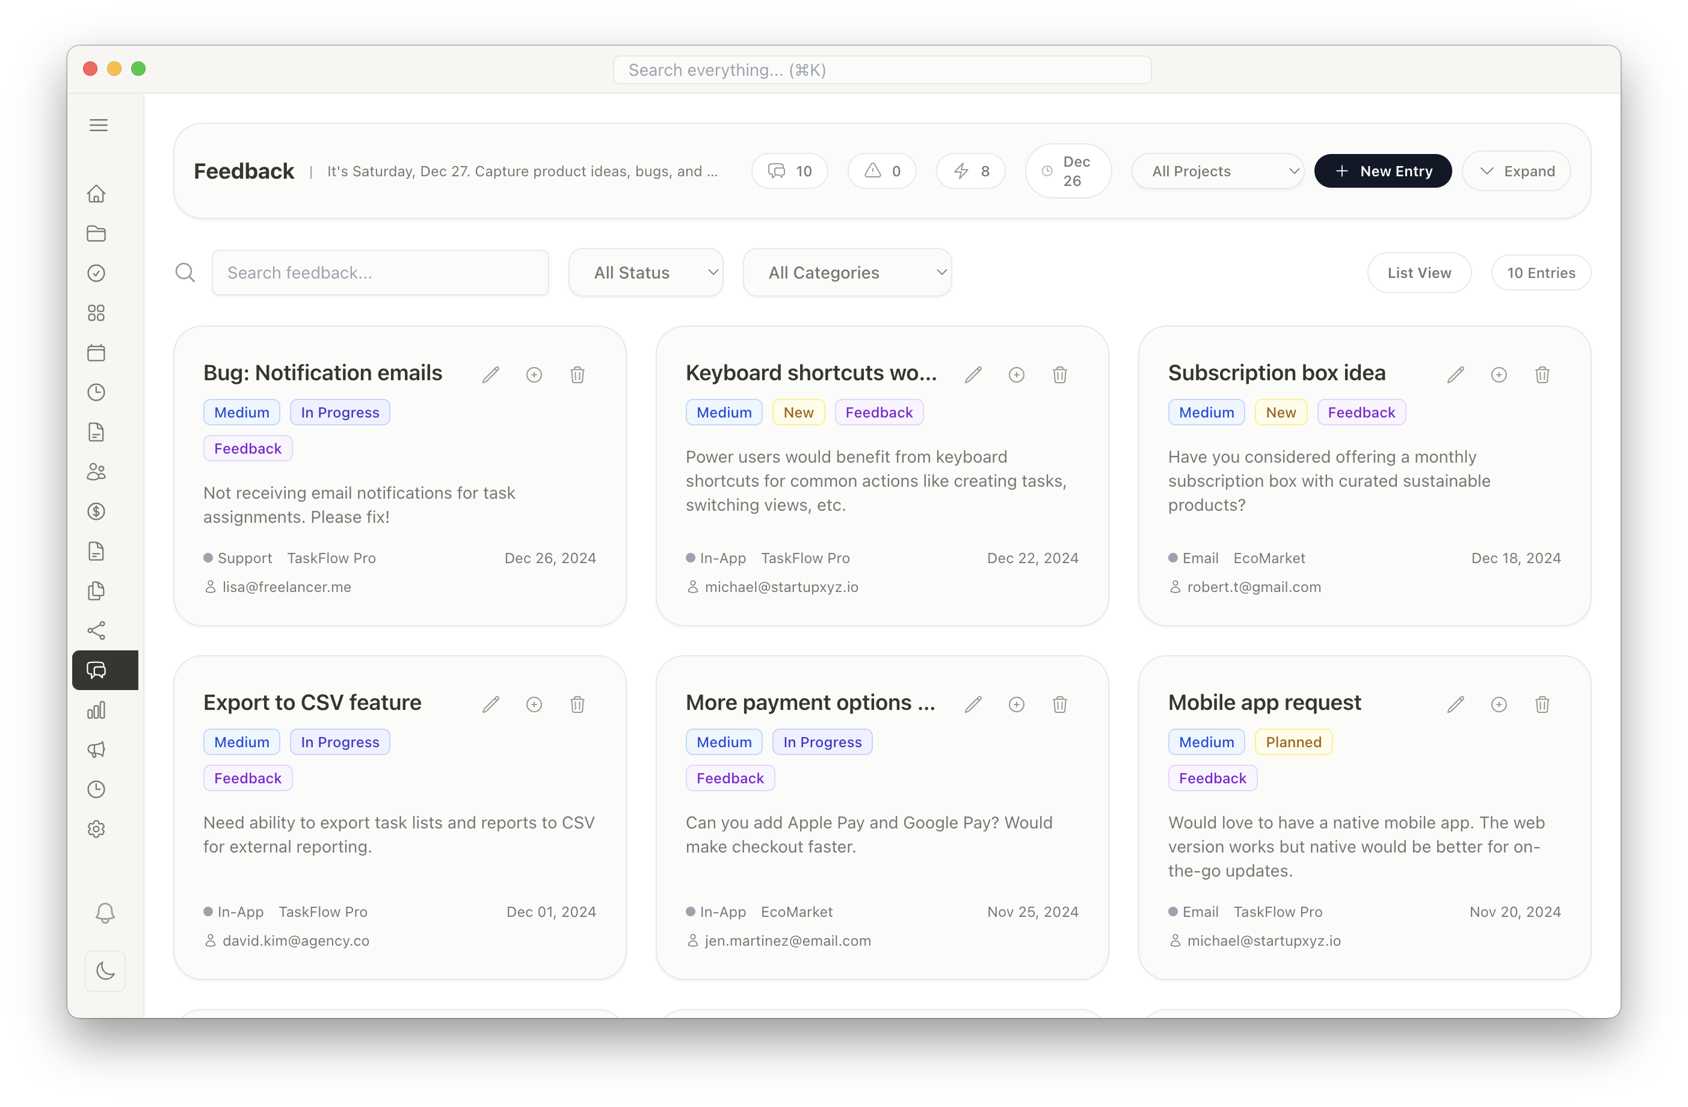Viewport: 1688px width, 1107px height.
Task: Go to Home via sidebar house icon
Action: click(x=96, y=194)
